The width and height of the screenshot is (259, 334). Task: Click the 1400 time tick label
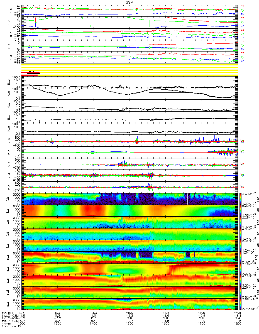coord(93,324)
